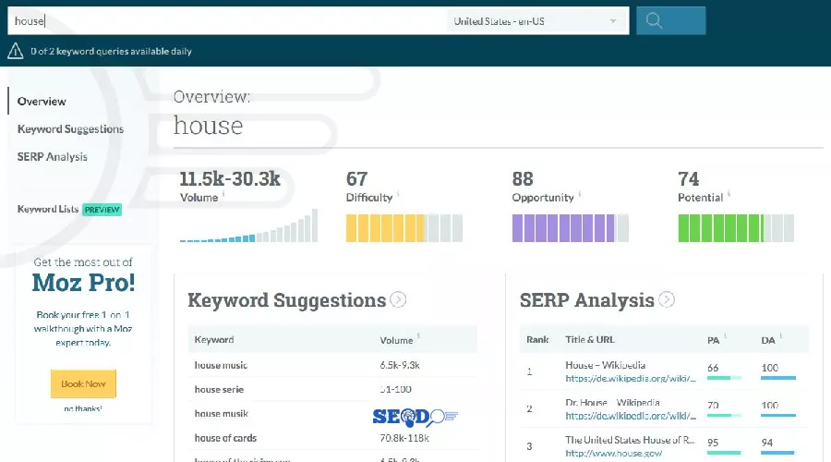Image resolution: width=831 pixels, height=462 pixels.
Task: Click the PA value 66 for rank 1
Action: [713, 368]
